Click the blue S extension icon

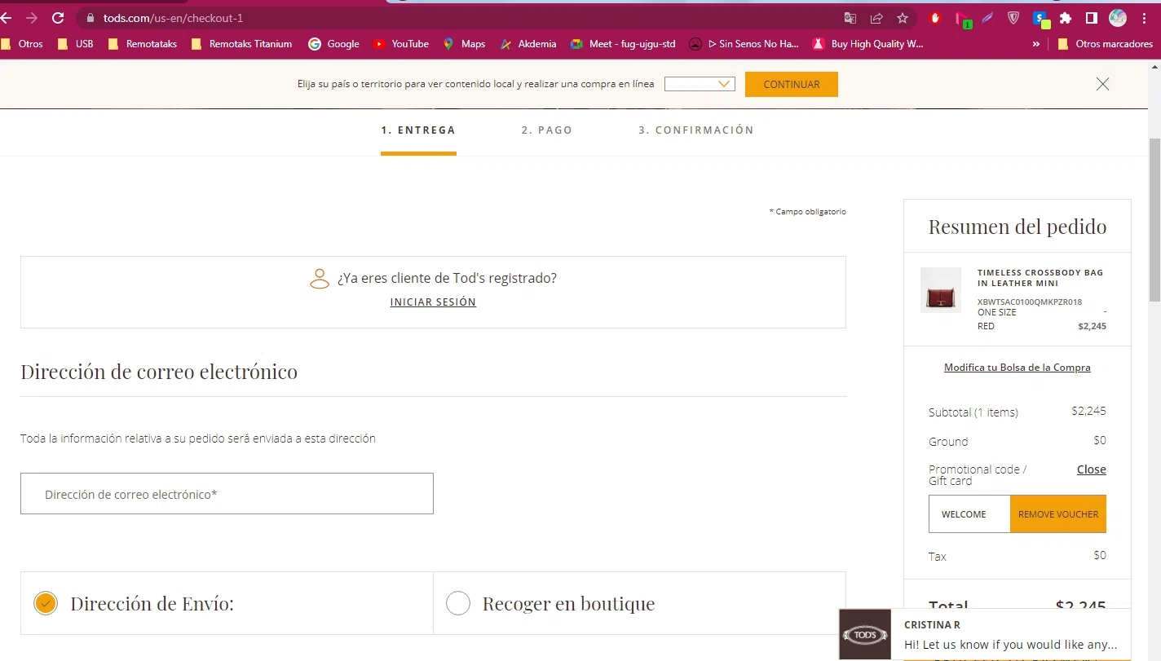[1040, 19]
